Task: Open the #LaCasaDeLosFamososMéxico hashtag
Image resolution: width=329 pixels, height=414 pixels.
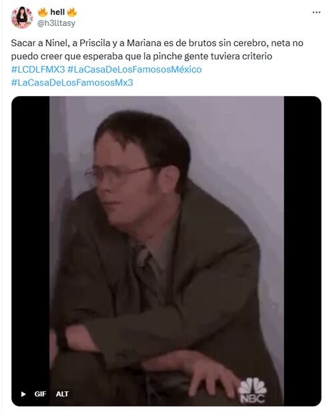Action: pyautogui.click(x=135, y=69)
